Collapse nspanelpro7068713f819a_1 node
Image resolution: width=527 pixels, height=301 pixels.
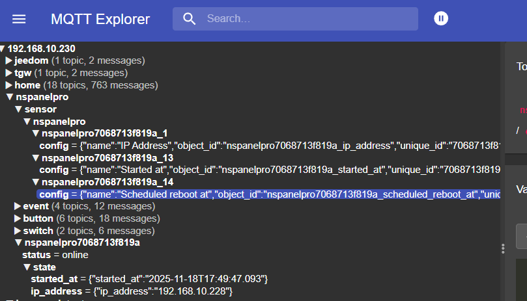[x=36, y=133]
